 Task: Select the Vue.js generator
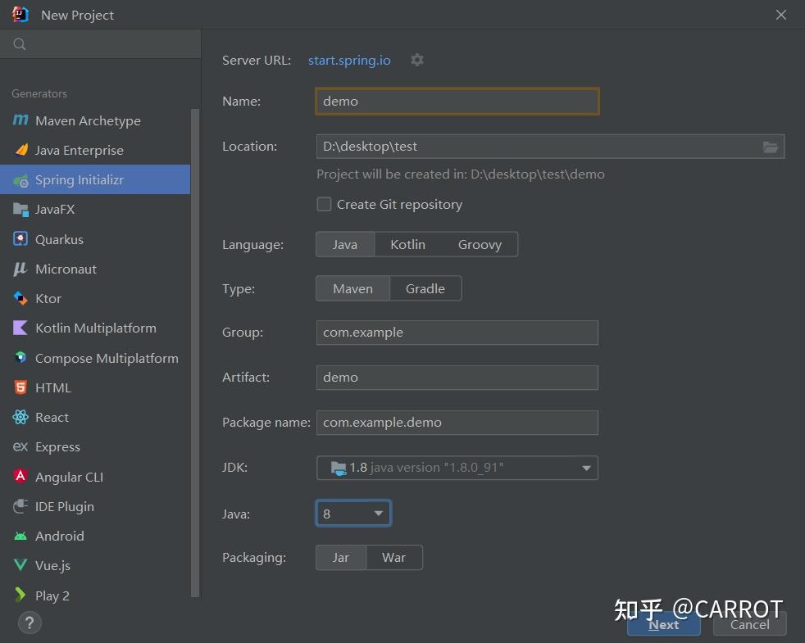pyautogui.click(x=56, y=565)
